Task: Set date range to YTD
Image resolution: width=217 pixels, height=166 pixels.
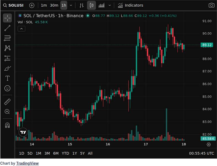Action: (x=65, y=153)
